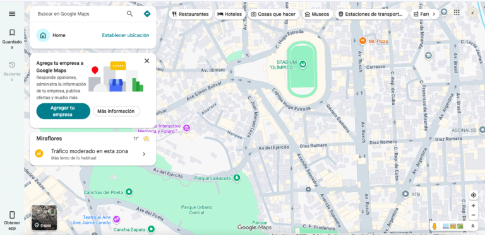Center map on my location
Screen dimensions: 485x235
473,195
